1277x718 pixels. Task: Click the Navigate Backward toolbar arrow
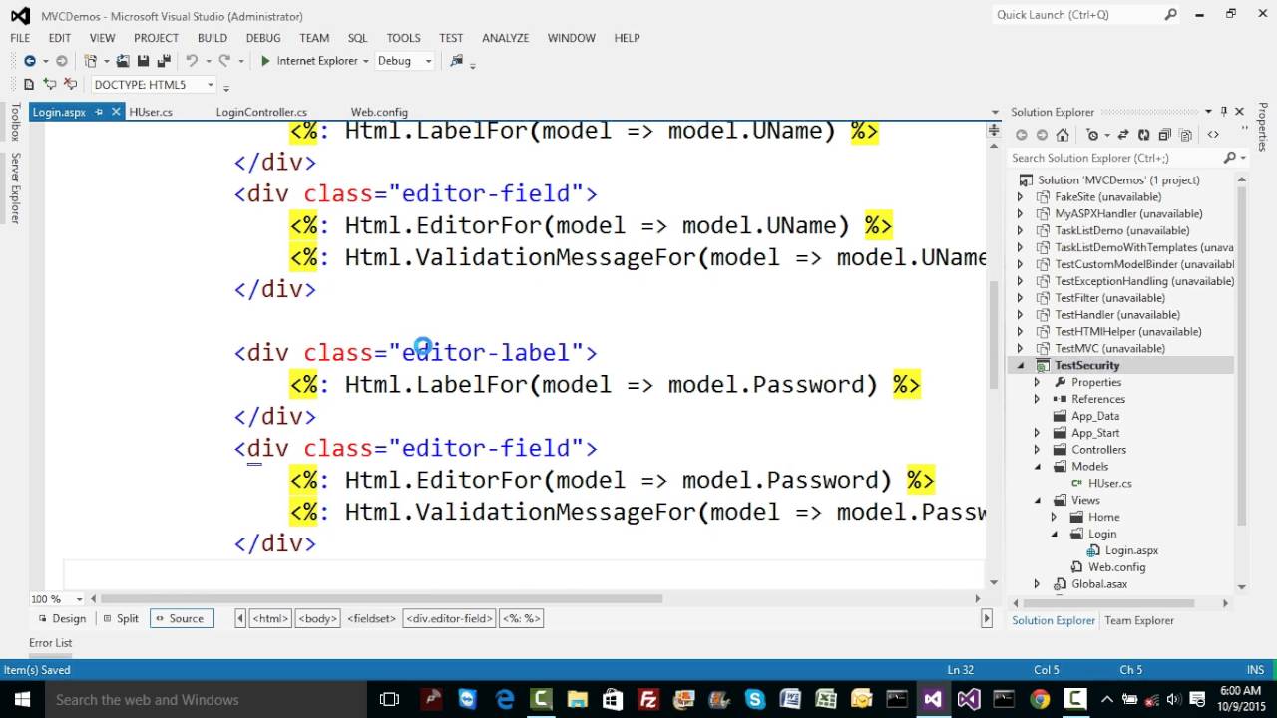[x=30, y=61]
